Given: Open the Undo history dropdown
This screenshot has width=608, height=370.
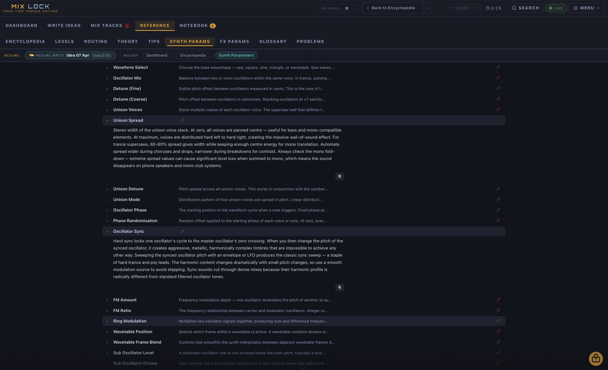Looking at the screenshot, I should coord(477,8).
